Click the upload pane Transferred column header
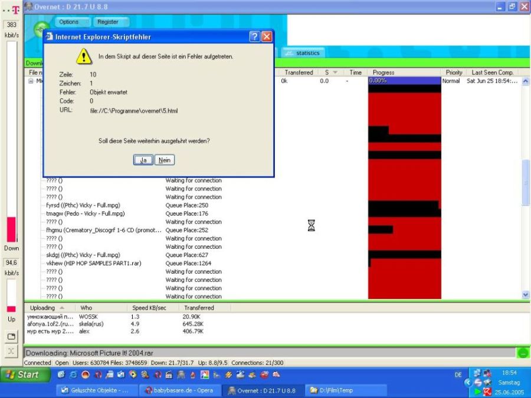Image resolution: width=531 pixels, height=398 pixels. tap(205, 308)
